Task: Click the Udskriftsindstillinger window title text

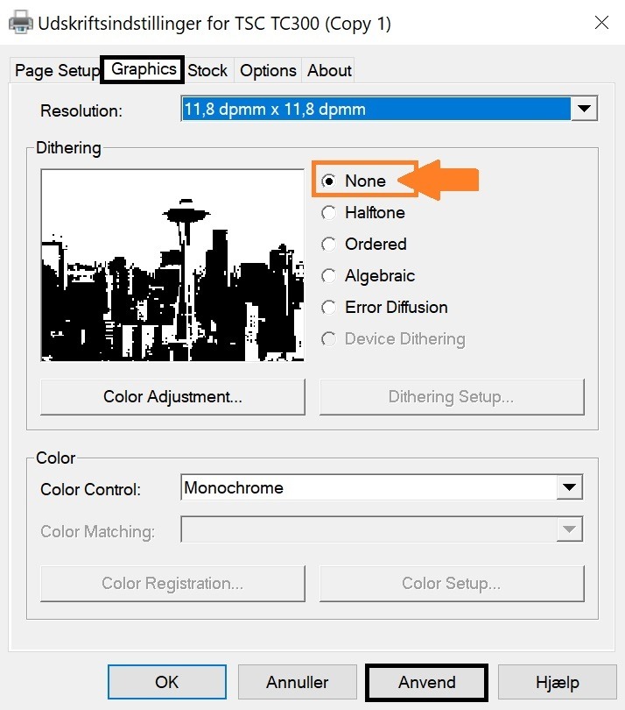Action: point(214,24)
